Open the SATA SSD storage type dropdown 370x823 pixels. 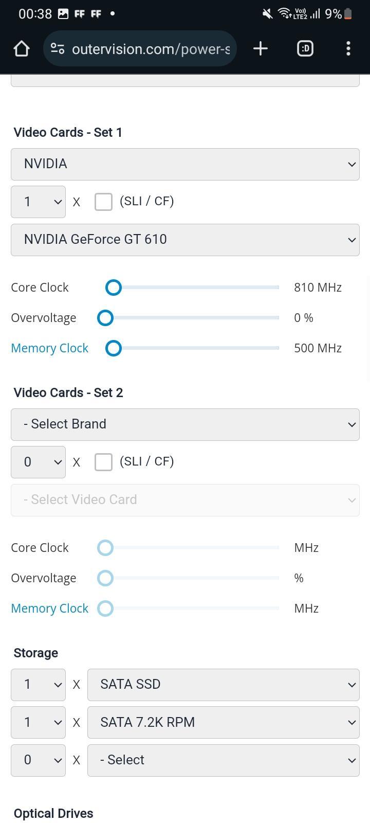click(x=223, y=685)
